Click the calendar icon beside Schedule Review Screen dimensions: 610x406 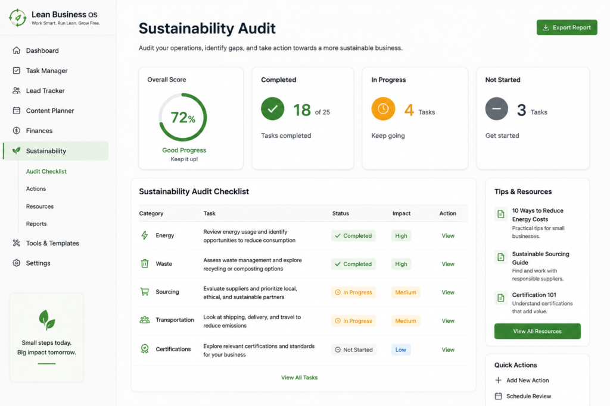pos(499,396)
